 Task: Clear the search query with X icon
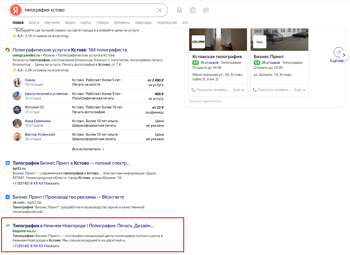[x=160, y=10]
